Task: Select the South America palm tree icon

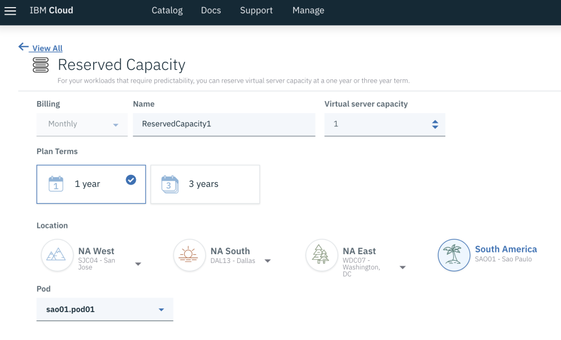Action: [x=454, y=255]
